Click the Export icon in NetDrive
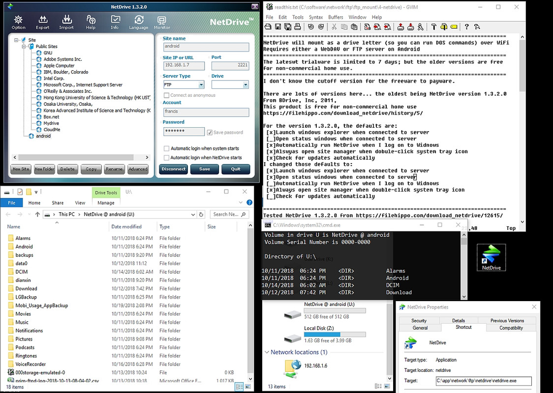 coord(42,22)
